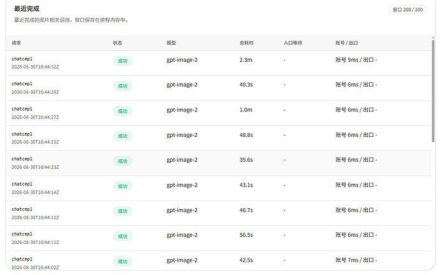Screen dimensions: 440x275
Task: Click the 42.5s duration value
Action: (x=246, y=260)
